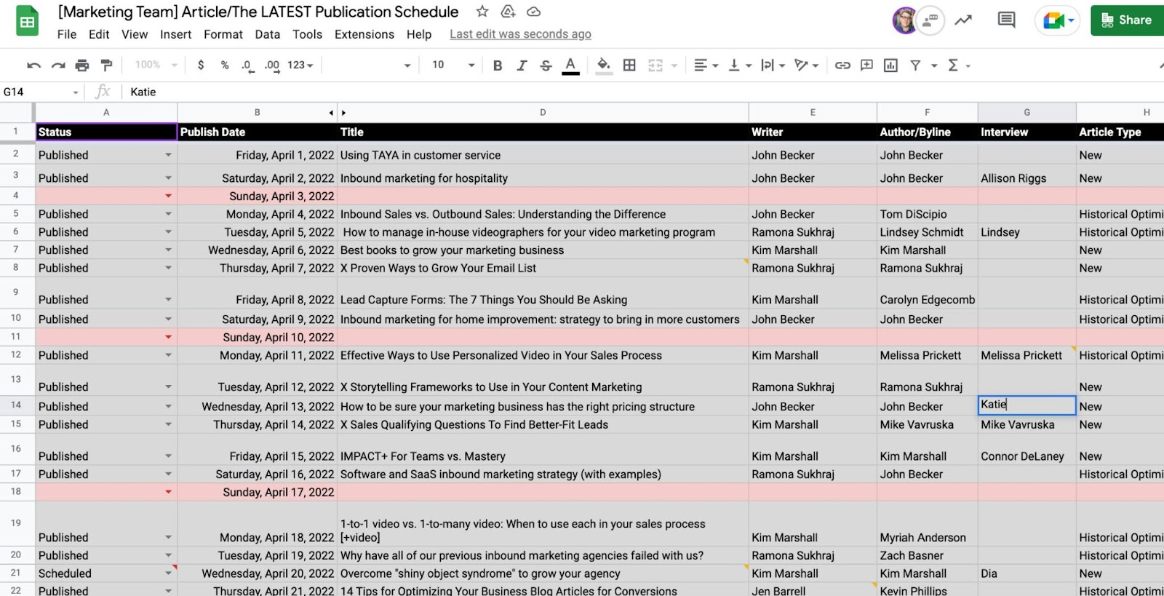
Task: Toggle italic formatting
Action: (522, 65)
